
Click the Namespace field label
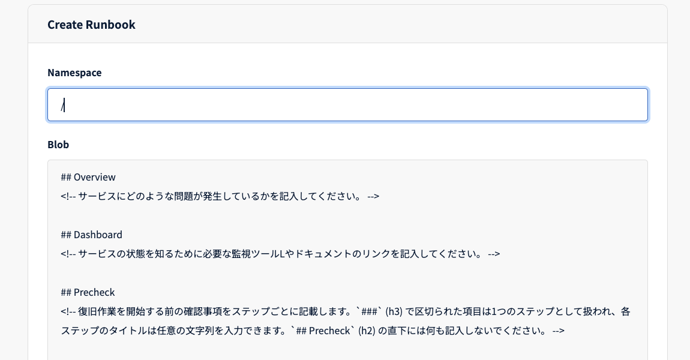click(x=74, y=73)
